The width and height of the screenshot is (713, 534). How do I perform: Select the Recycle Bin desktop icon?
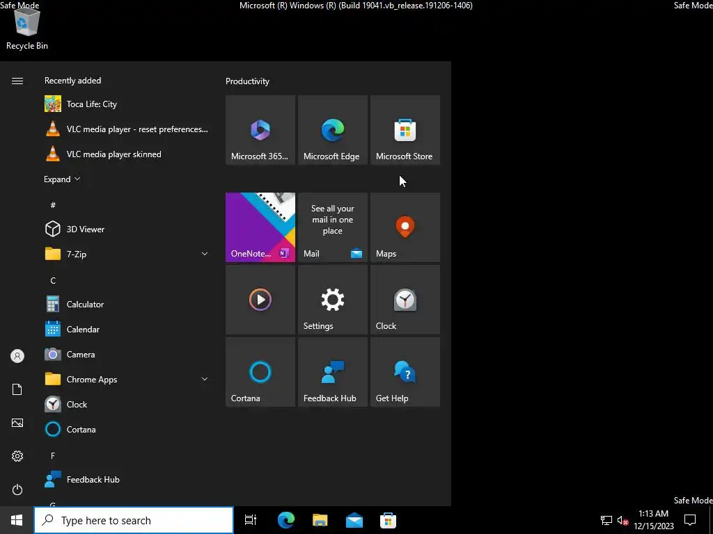[27, 28]
